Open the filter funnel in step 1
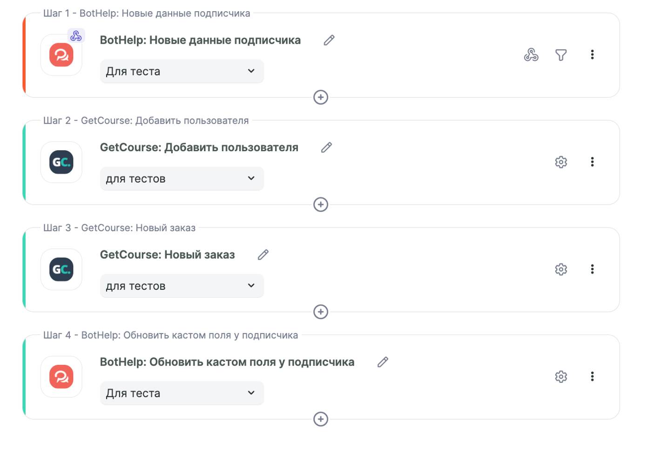 click(561, 55)
